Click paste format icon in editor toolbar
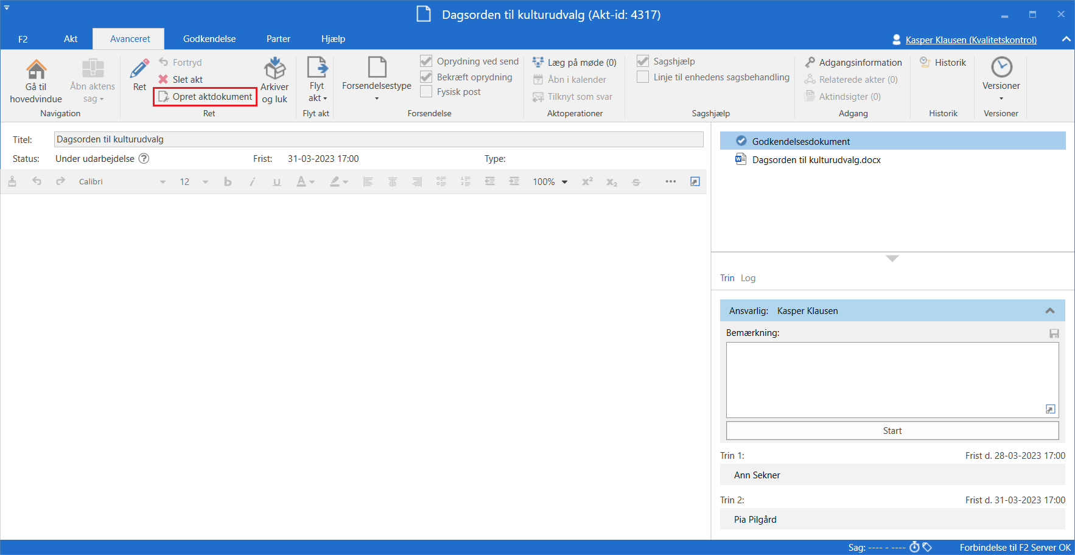 [12, 181]
